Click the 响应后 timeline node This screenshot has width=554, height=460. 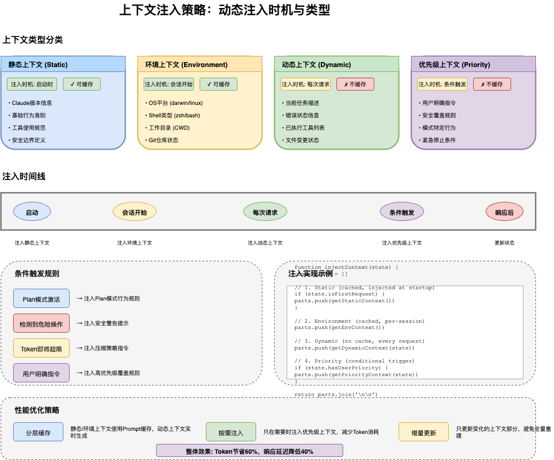click(x=504, y=212)
